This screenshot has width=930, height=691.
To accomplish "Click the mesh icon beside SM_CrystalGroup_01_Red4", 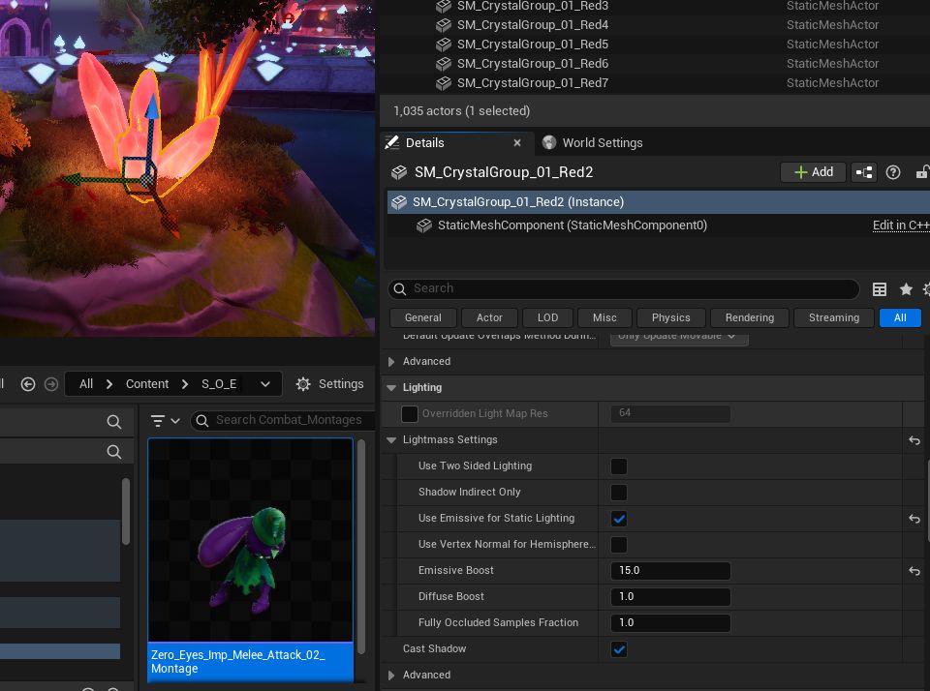I will tap(443, 25).
